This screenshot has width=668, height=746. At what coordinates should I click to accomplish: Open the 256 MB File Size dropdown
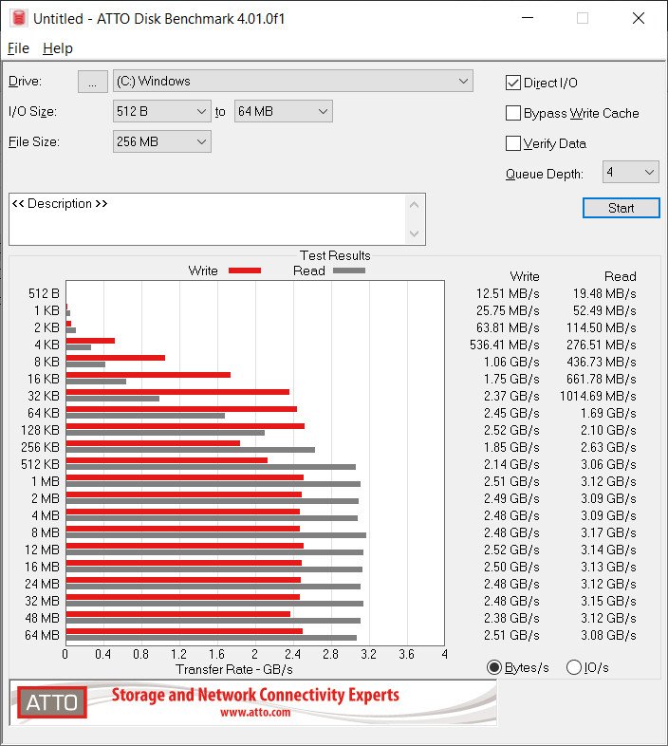point(161,141)
